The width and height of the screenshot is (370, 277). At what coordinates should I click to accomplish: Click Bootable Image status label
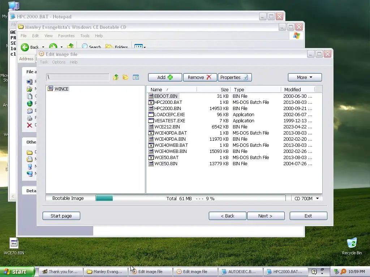point(68,198)
